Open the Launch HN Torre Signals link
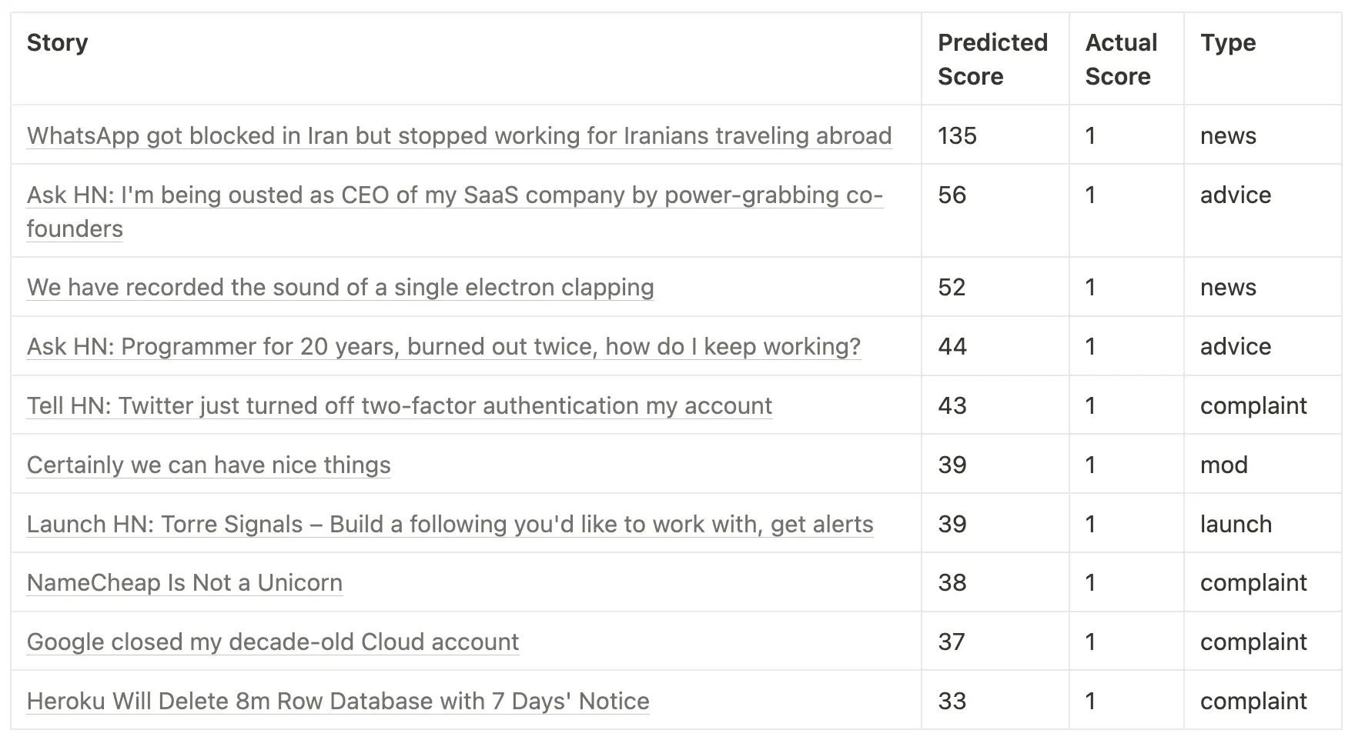The width and height of the screenshot is (1355, 740). click(x=450, y=525)
